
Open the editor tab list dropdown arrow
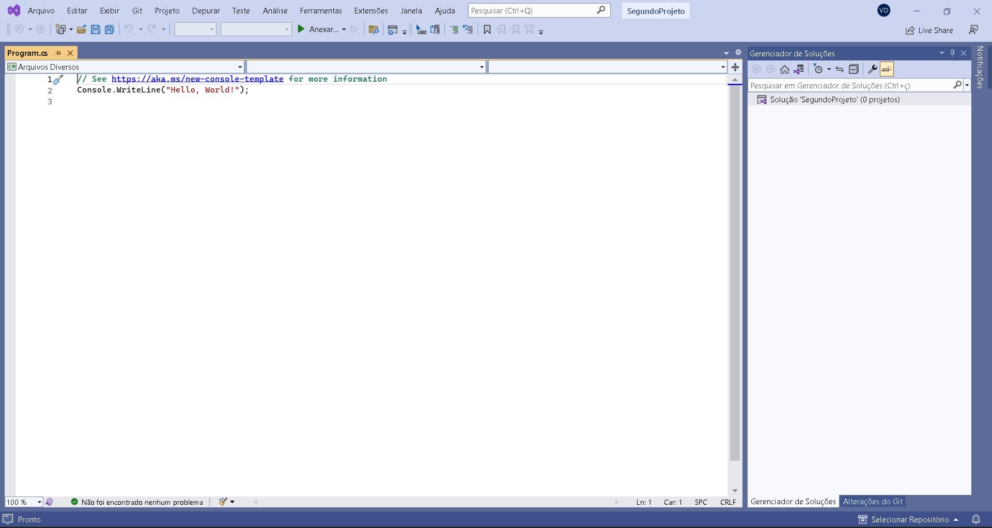[726, 53]
